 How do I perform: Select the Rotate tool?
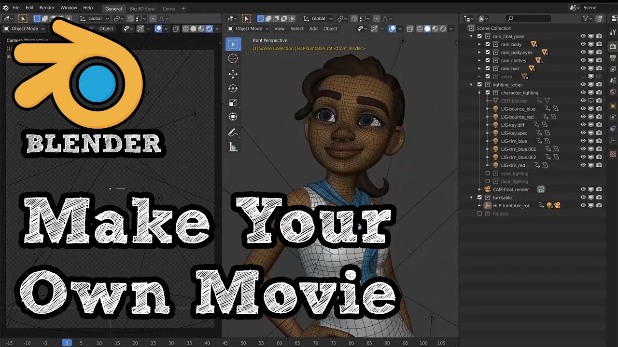point(233,88)
